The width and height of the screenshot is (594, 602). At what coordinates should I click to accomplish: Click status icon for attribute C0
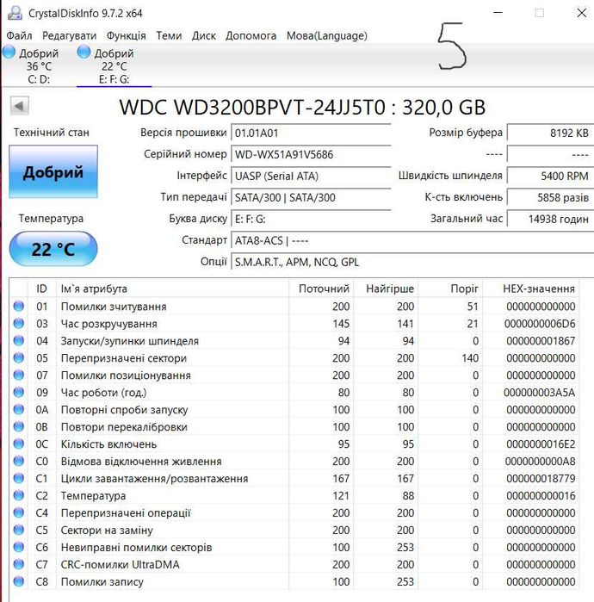pyautogui.click(x=18, y=461)
